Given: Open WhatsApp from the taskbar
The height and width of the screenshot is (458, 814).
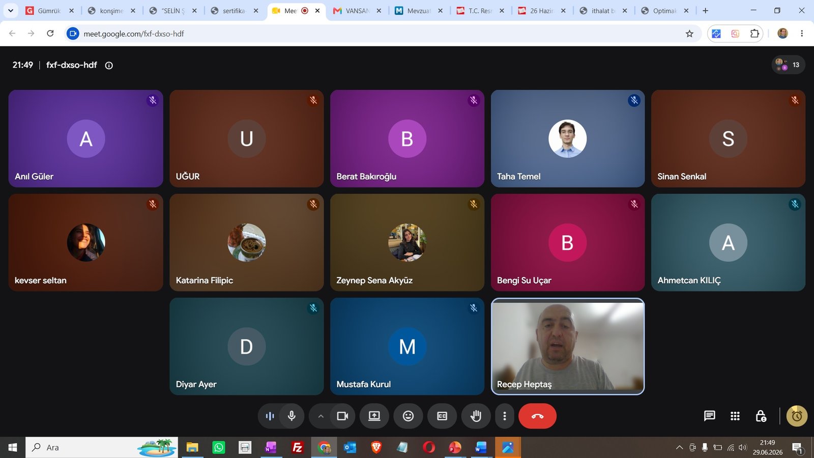Looking at the screenshot, I should [219, 447].
